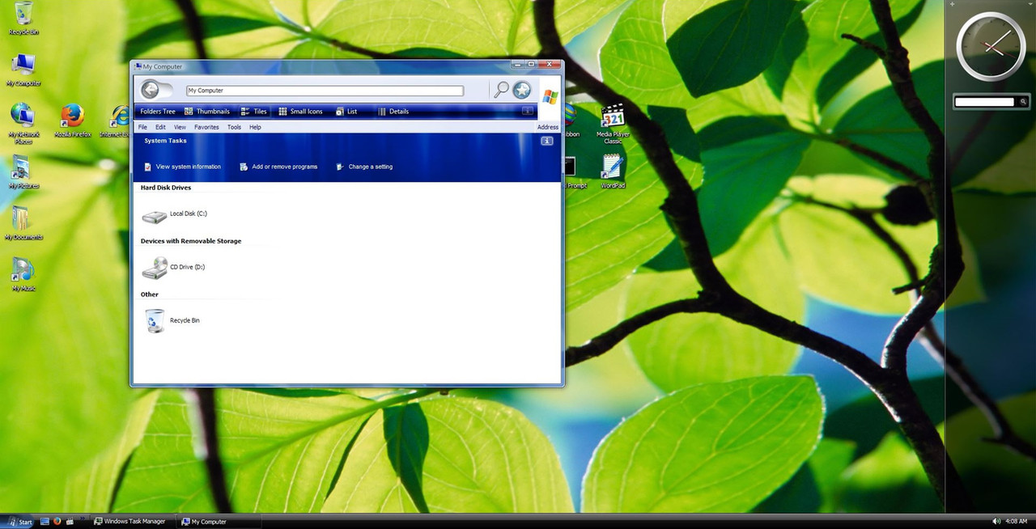Select Media Player Classic desktop icon
Image resolution: width=1036 pixels, height=529 pixels.
click(x=613, y=125)
